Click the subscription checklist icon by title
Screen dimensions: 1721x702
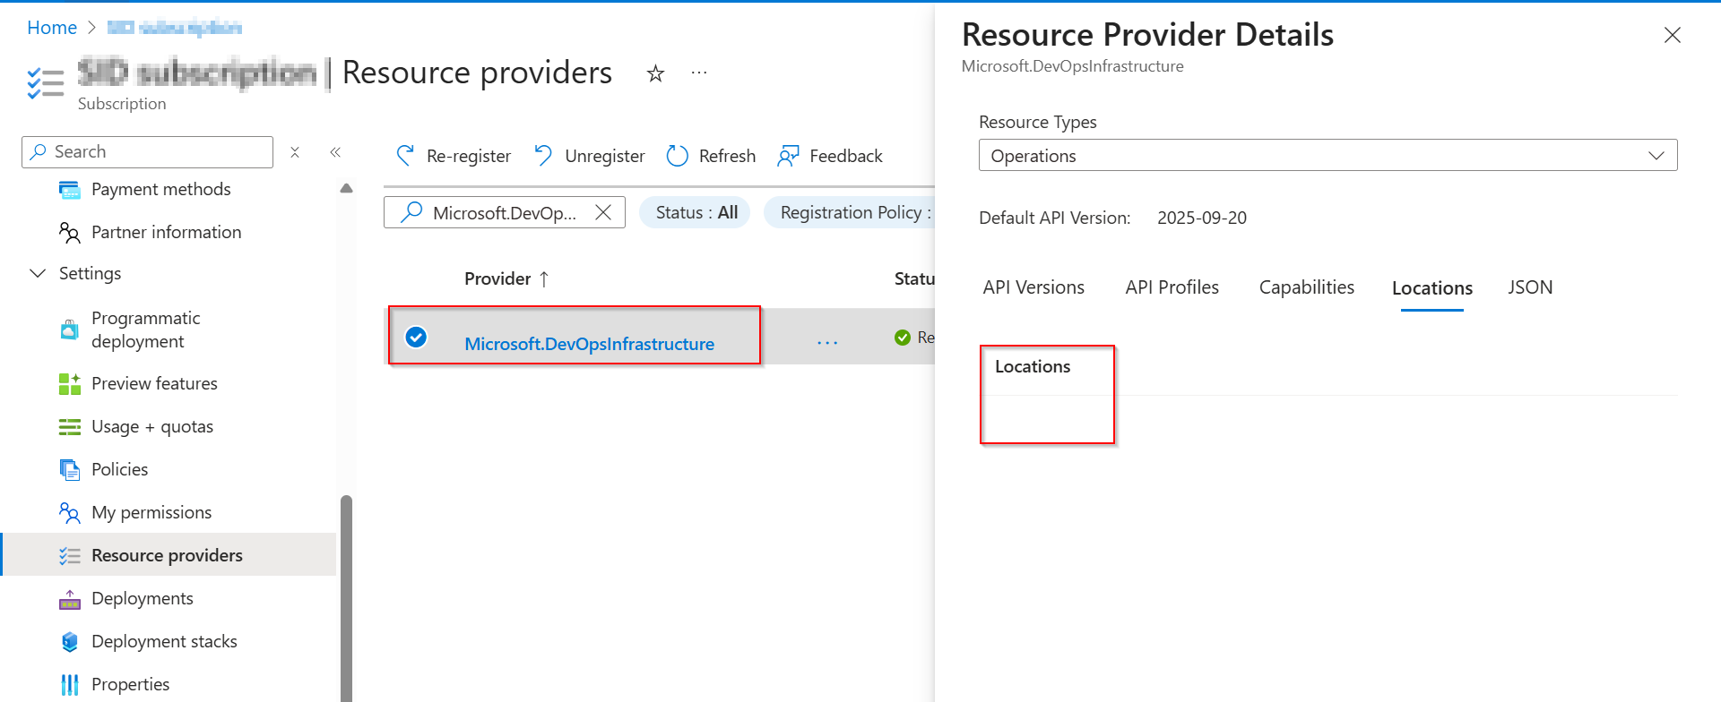click(x=45, y=82)
